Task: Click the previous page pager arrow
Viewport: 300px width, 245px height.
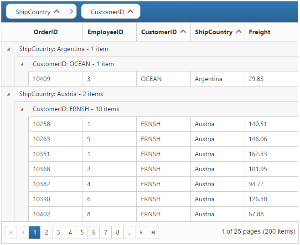Action: click(23, 232)
